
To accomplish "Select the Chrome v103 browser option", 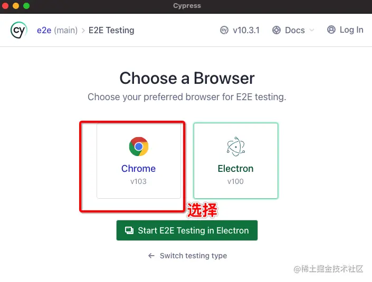I will (139, 161).
